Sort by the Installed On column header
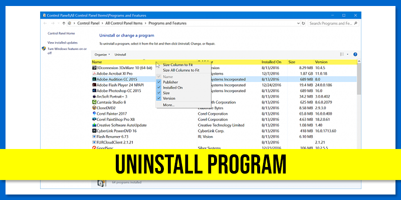 click(x=271, y=62)
